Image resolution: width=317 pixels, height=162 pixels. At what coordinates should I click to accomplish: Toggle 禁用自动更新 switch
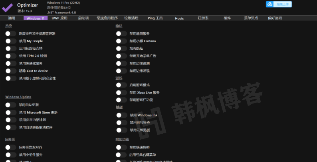pos(11,105)
